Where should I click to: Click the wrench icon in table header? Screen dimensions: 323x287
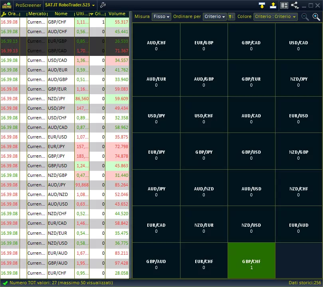(4, 14)
